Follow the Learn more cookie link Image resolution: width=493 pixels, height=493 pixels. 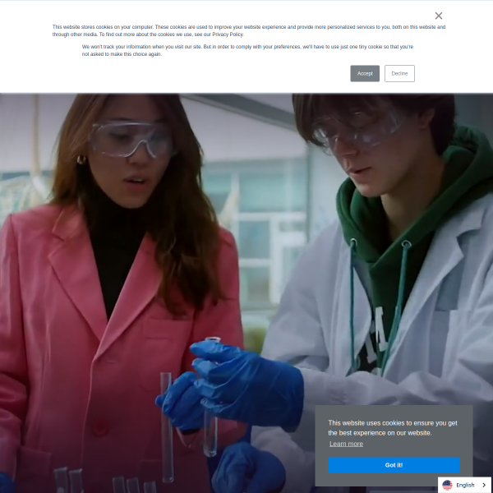click(346, 444)
